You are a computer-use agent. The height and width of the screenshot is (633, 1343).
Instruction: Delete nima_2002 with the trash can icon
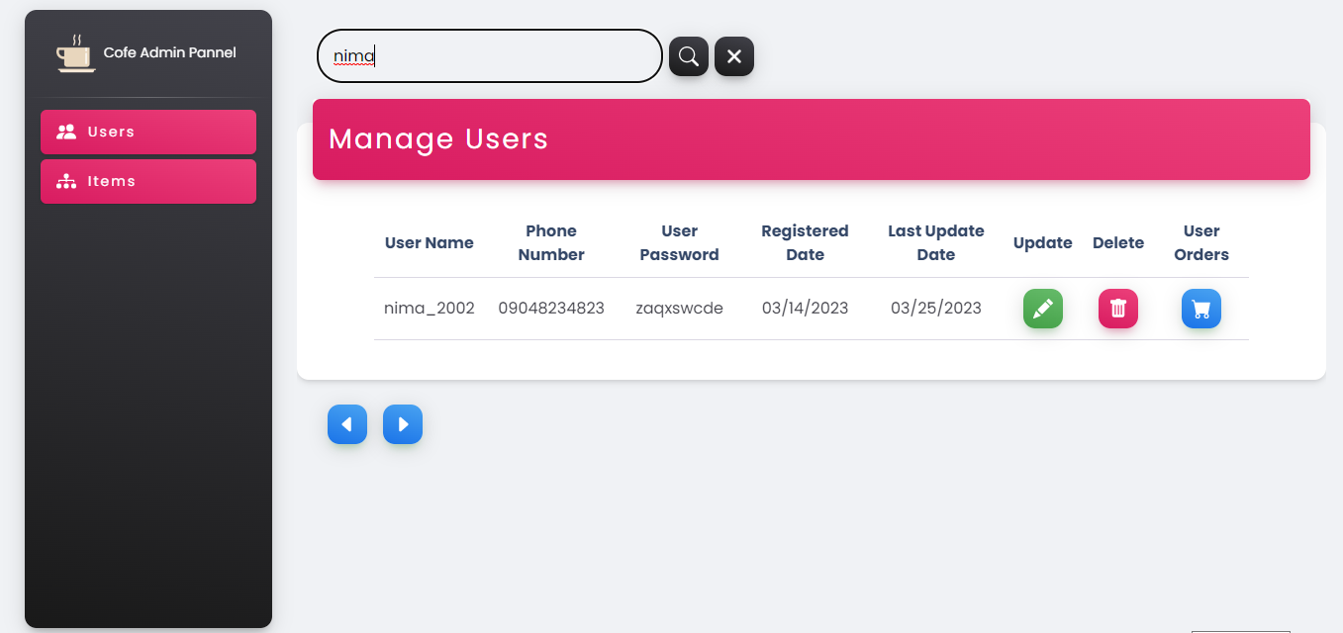coord(1117,309)
